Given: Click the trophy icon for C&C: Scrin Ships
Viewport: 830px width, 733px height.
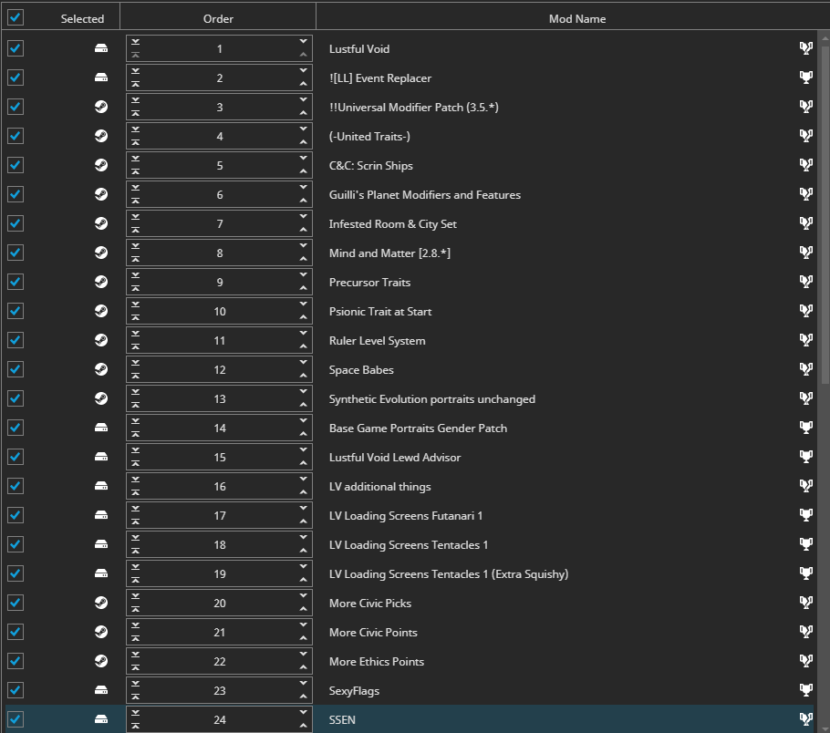Looking at the screenshot, I should pos(805,165).
